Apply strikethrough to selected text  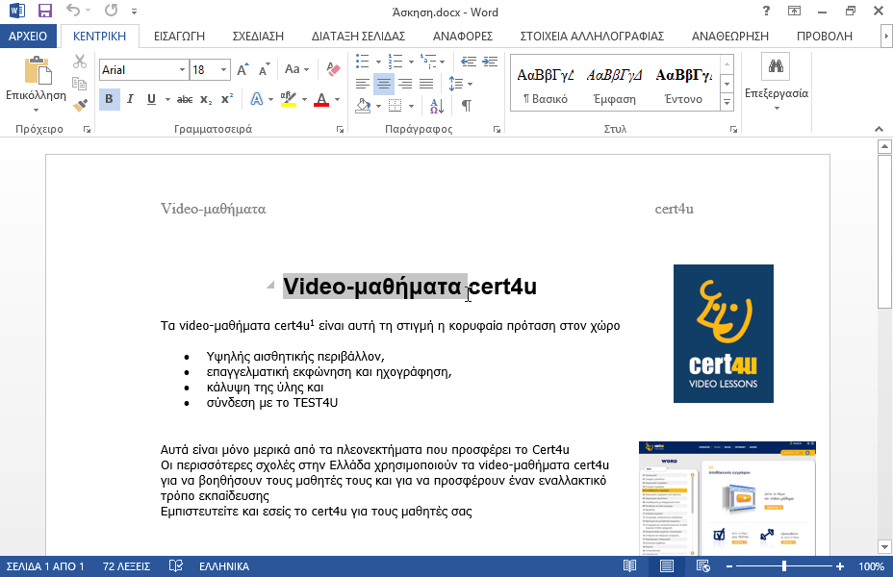(185, 100)
